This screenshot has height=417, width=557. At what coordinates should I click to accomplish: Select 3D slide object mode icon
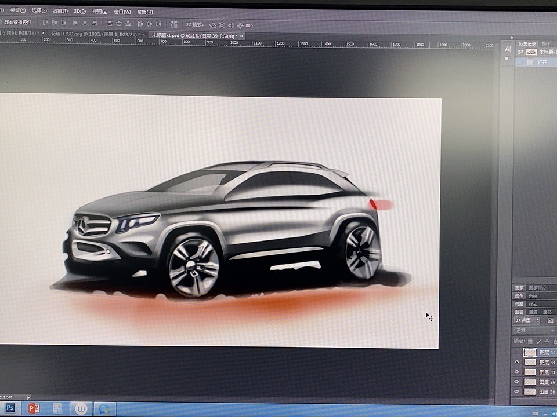pyautogui.click(x=240, y=25)
